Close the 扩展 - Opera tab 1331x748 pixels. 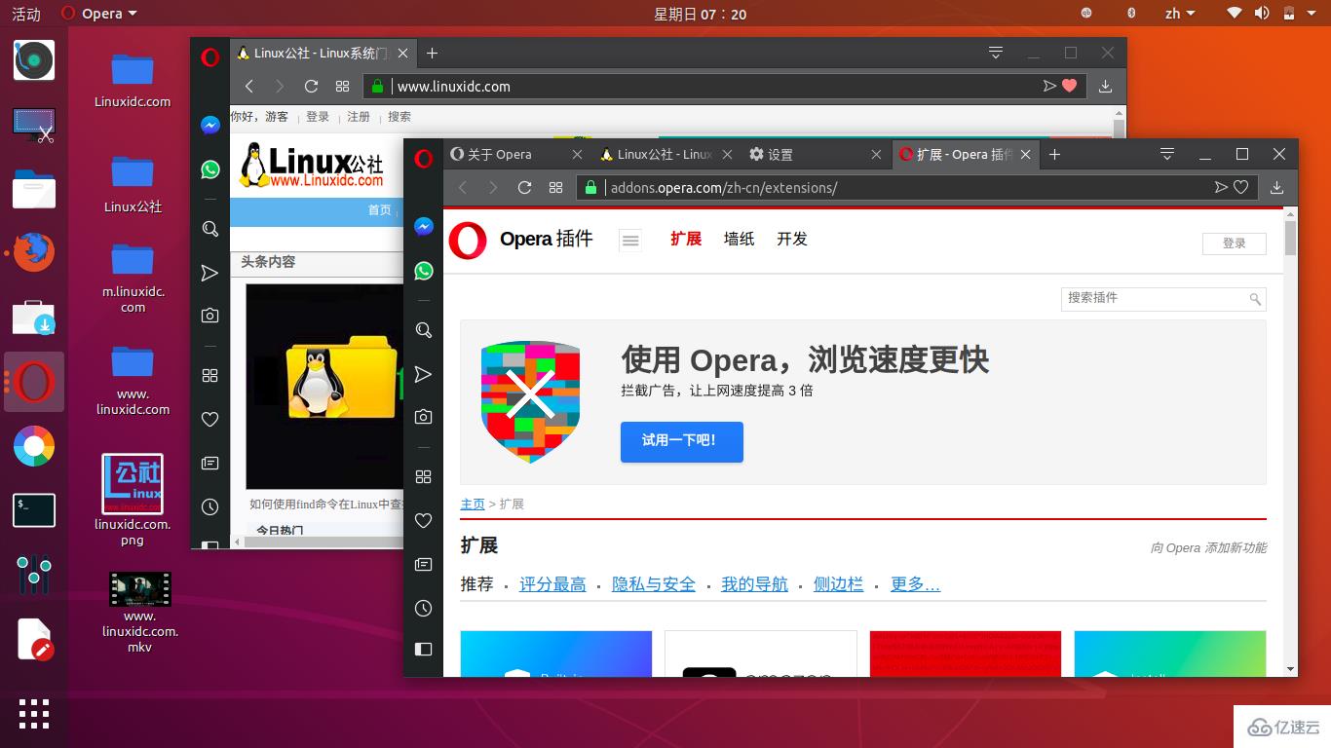[x=1025, y=154]
